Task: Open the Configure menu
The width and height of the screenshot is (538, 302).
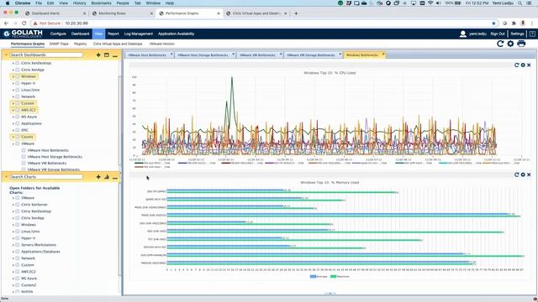Action: click(x=58, y=34)
